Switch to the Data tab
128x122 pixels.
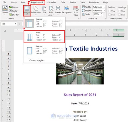[x=63, y=2]
